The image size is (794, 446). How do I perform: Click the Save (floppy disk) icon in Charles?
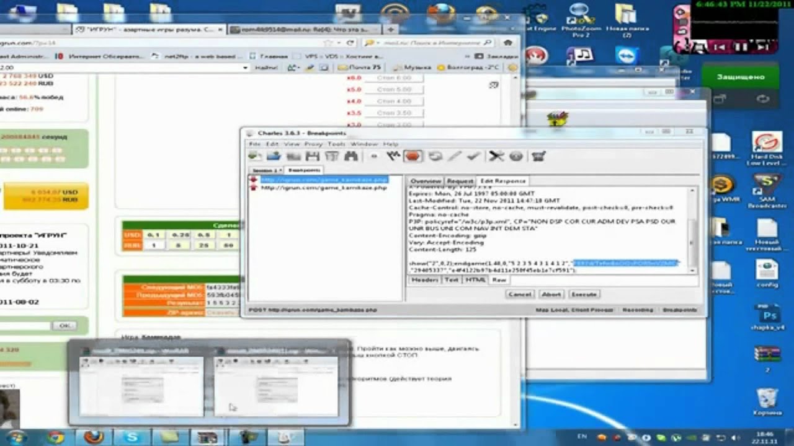312,157
